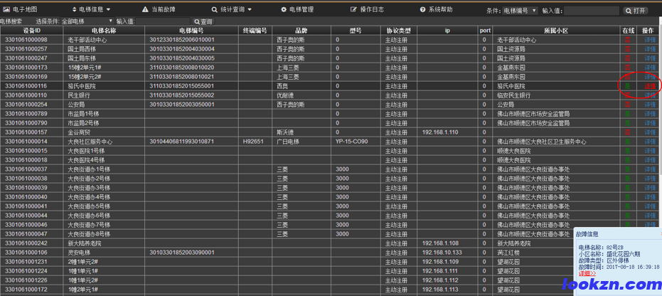Open the 电梯编号 condition dropdown
The image size is (662, 296).
coord(520,11)
